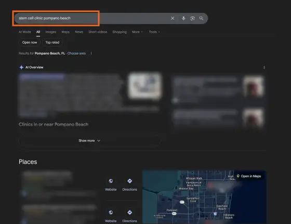Open the AI Overview three-dot options
This screenshot has width=291, height=224.
tap(264, 68)
